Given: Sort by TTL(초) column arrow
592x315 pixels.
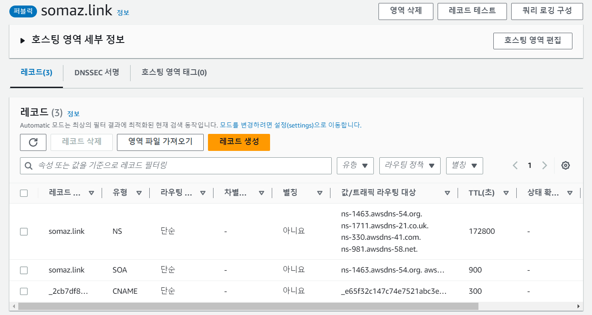Looking at the screenshot, I should (x=506, y=193).
